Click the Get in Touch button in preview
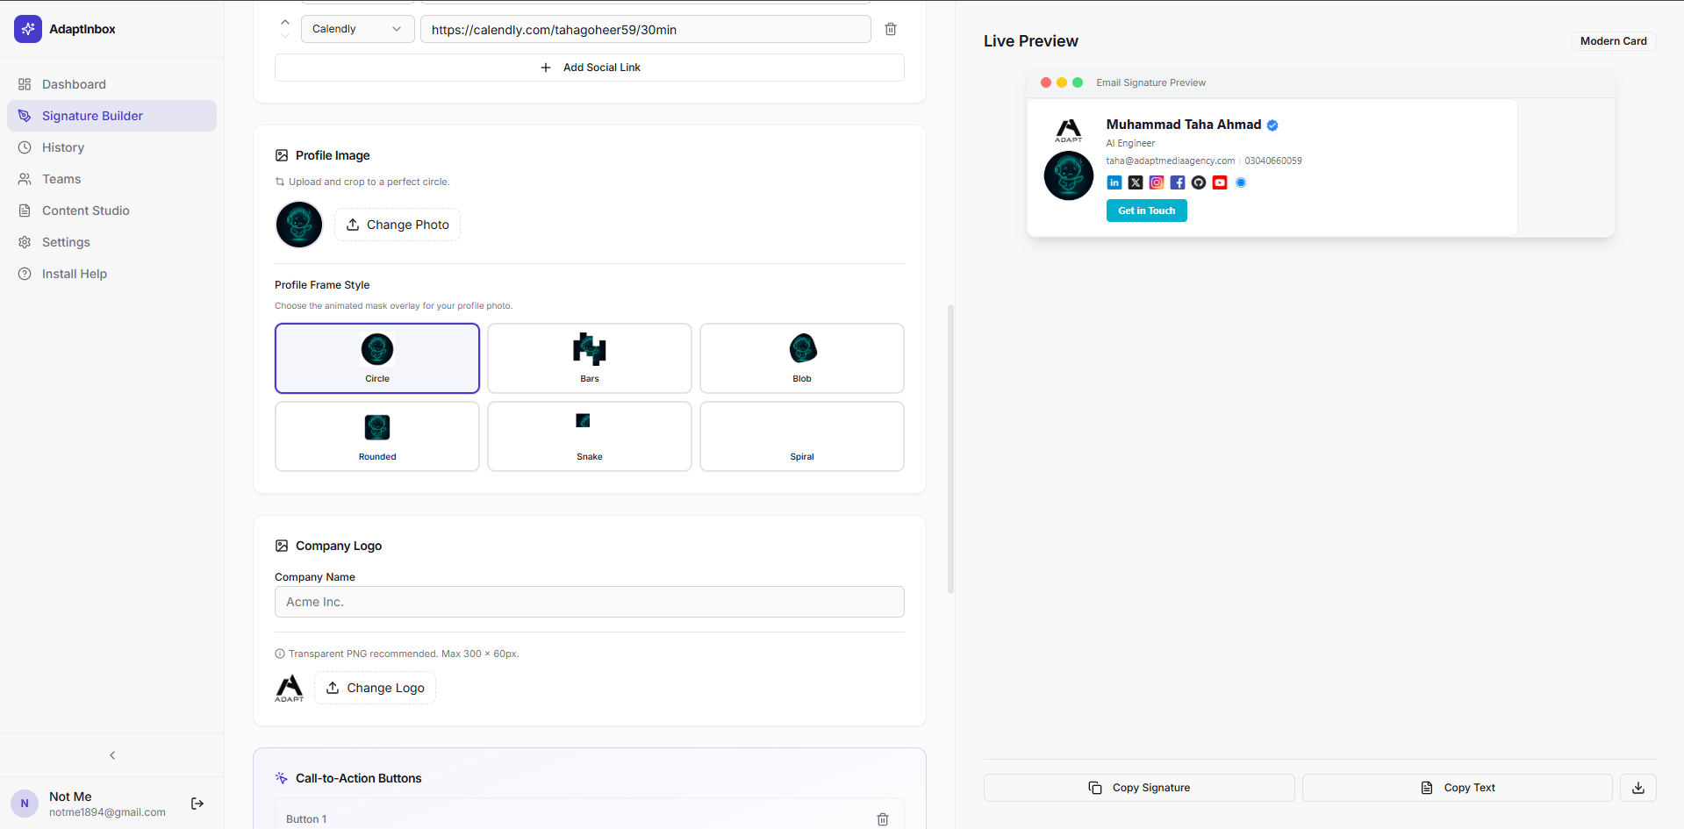The width and height of the screenshot is (1684, 829). (x=1146, y=211)
